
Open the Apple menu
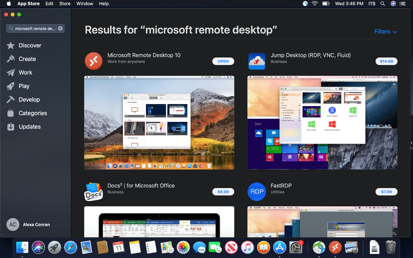point(9,3)
